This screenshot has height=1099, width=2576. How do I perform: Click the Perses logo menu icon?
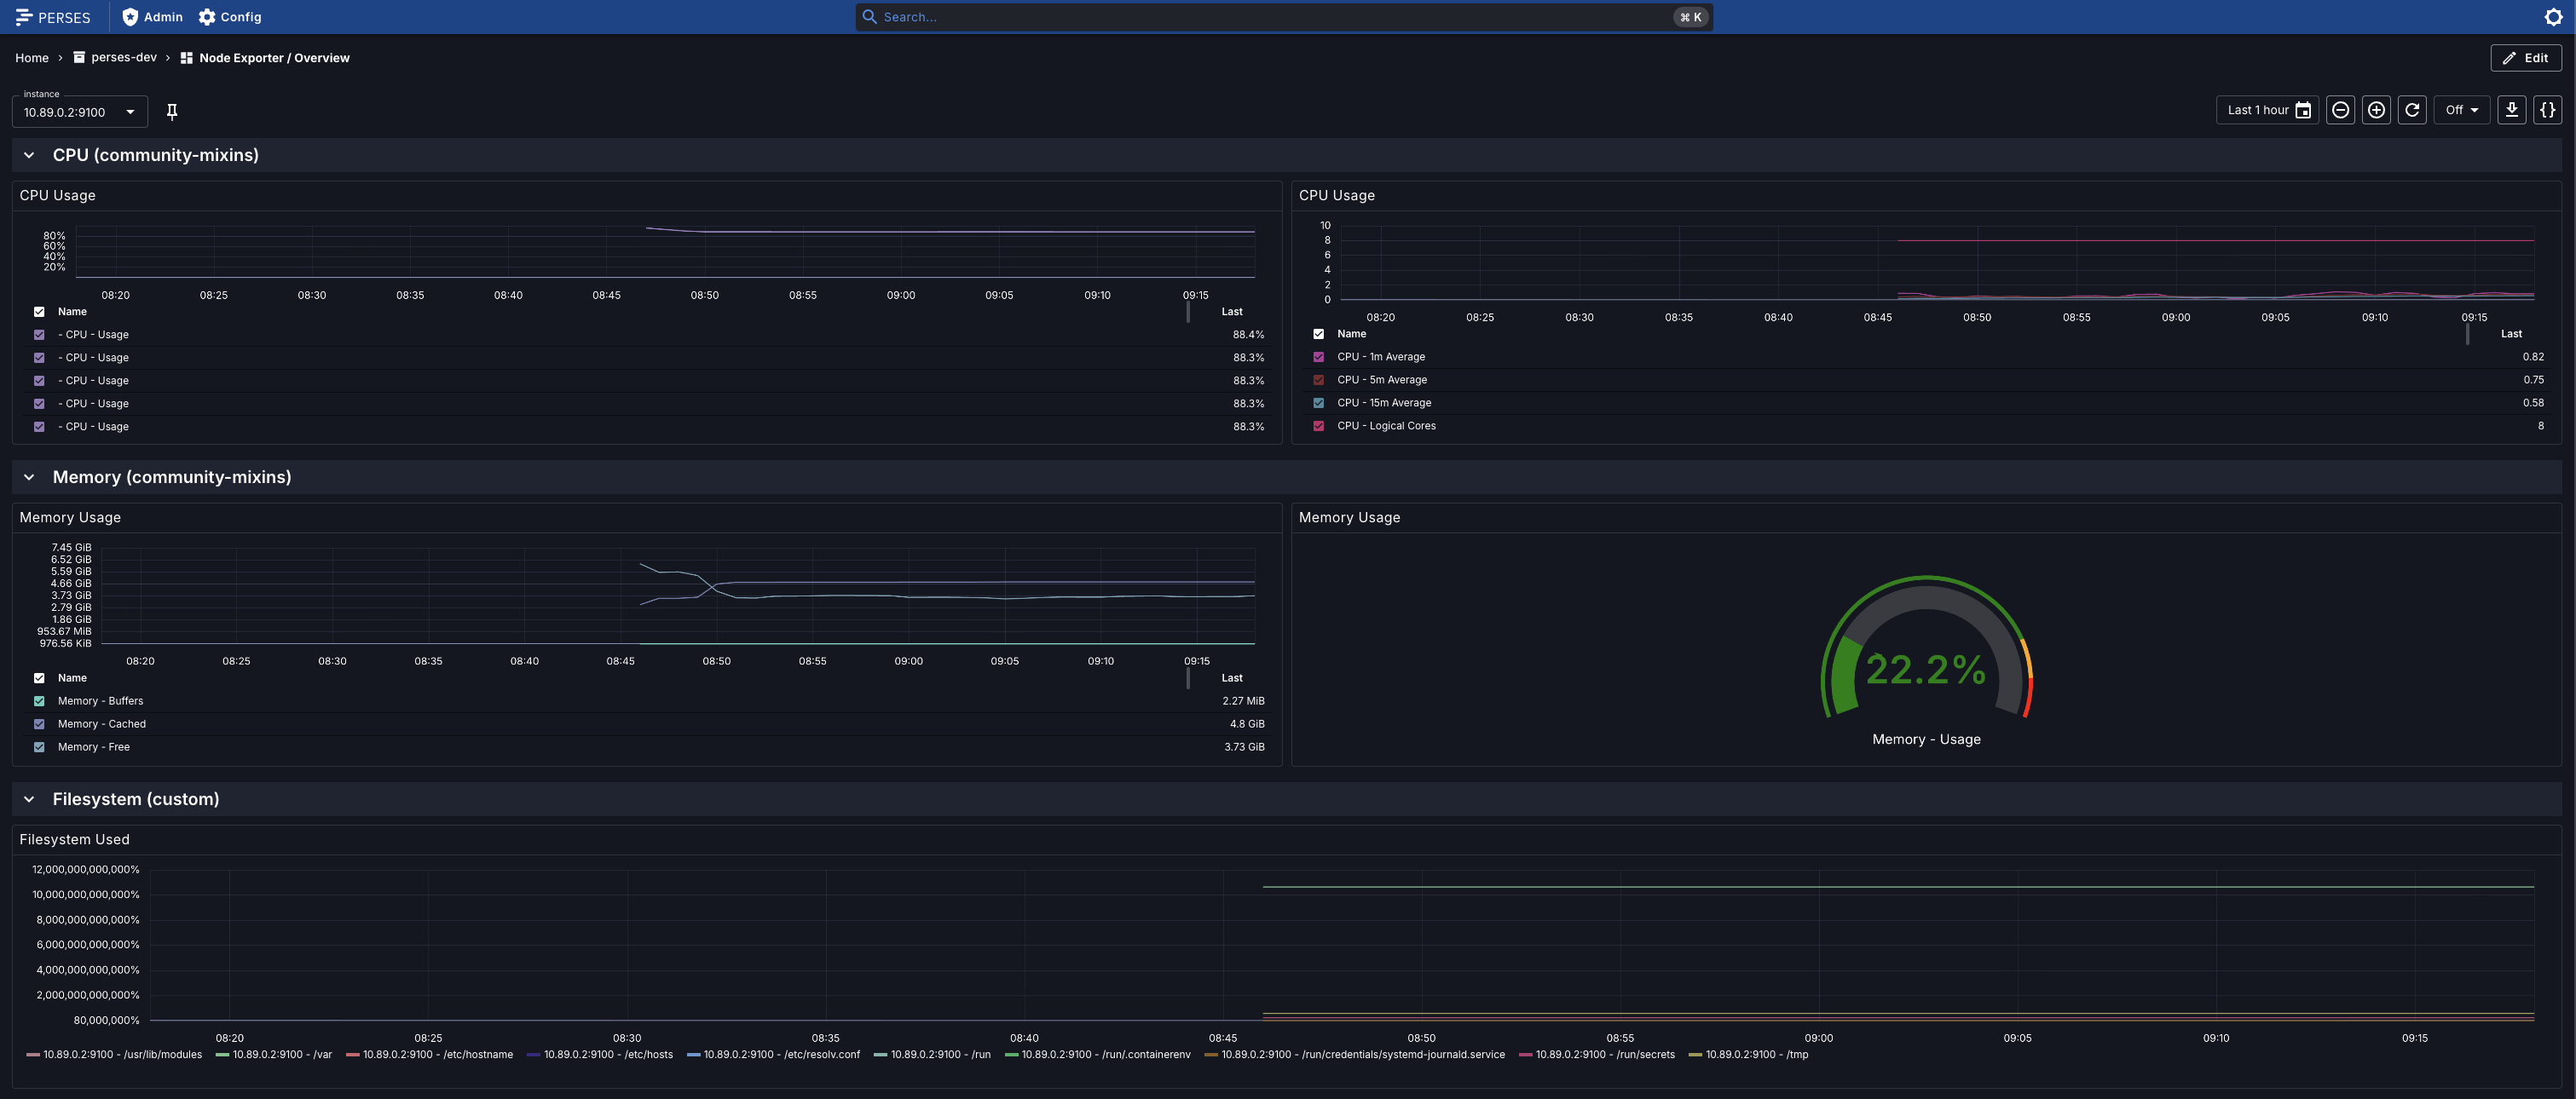pos(24,17)
